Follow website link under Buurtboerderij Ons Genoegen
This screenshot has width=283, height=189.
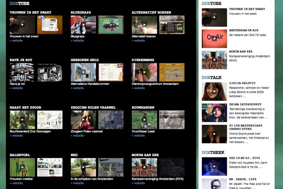16,136
